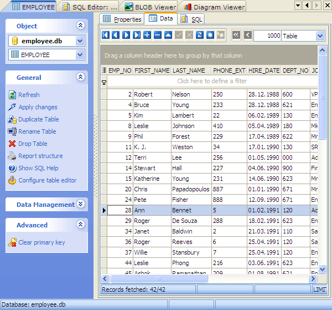Screen dimensions: 332x310
Task: Switch to the Properties tab
Action: tap(122, 19)
